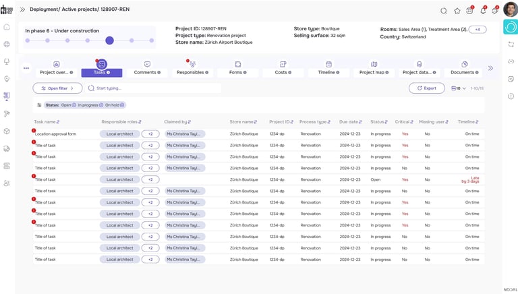The image size is (518, 294).
Task: Click the teal circular assistant icon
Action: (x=511, y=27)
